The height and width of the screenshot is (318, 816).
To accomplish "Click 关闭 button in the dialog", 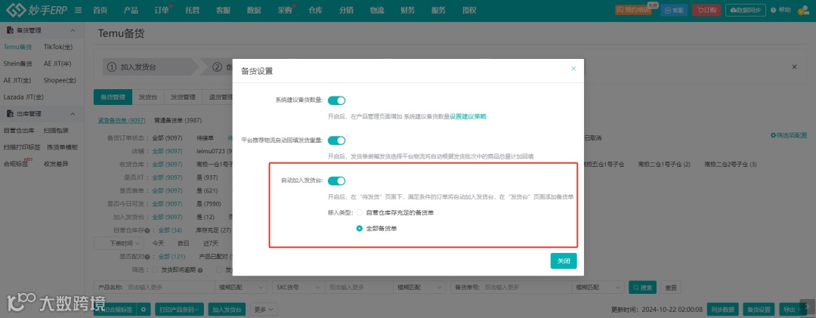I will 564,261.
